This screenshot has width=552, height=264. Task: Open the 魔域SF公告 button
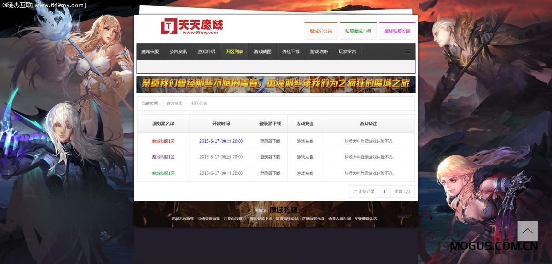click(x=321, y=31)
